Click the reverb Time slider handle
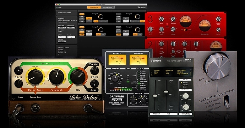Screen dimensions: 245x128 166,91
